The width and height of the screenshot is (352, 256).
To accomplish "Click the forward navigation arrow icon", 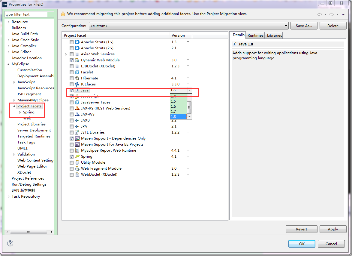I will pos(331,14).
